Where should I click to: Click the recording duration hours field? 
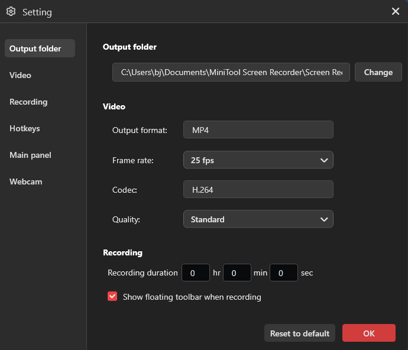[x=196, y=273]
